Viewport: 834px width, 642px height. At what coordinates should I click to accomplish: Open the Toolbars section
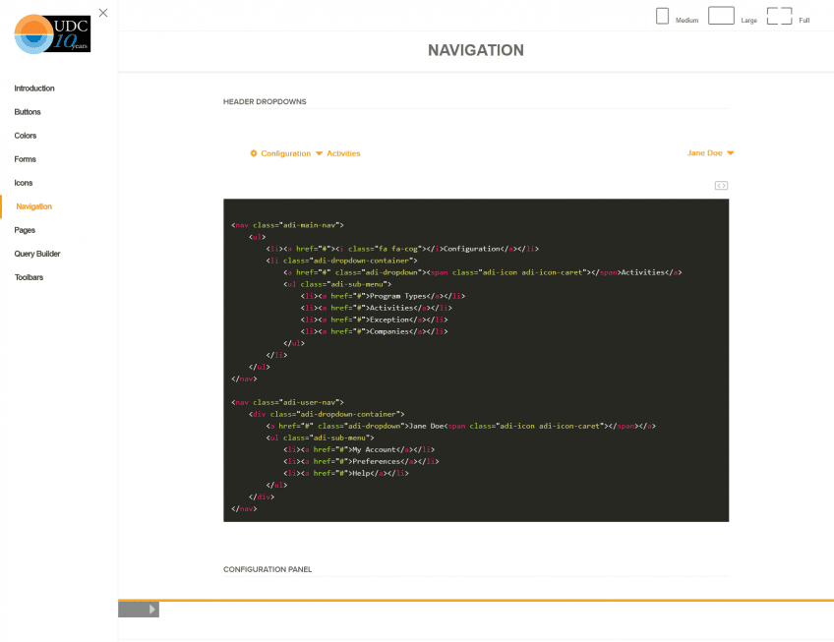pos(29,277)
